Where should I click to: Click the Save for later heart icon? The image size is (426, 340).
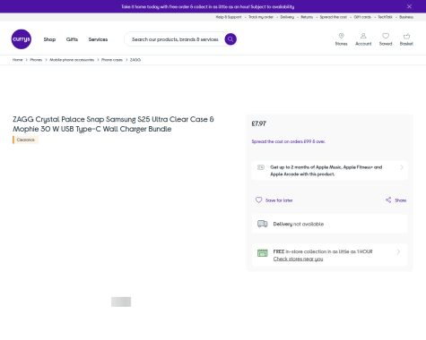(x=258, y=200)
